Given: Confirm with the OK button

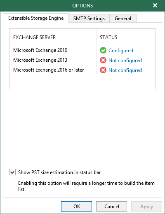Looking at the screenshot, I should (x=76, y=206).
